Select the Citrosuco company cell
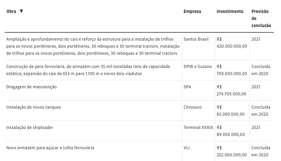 click(192, 107)
